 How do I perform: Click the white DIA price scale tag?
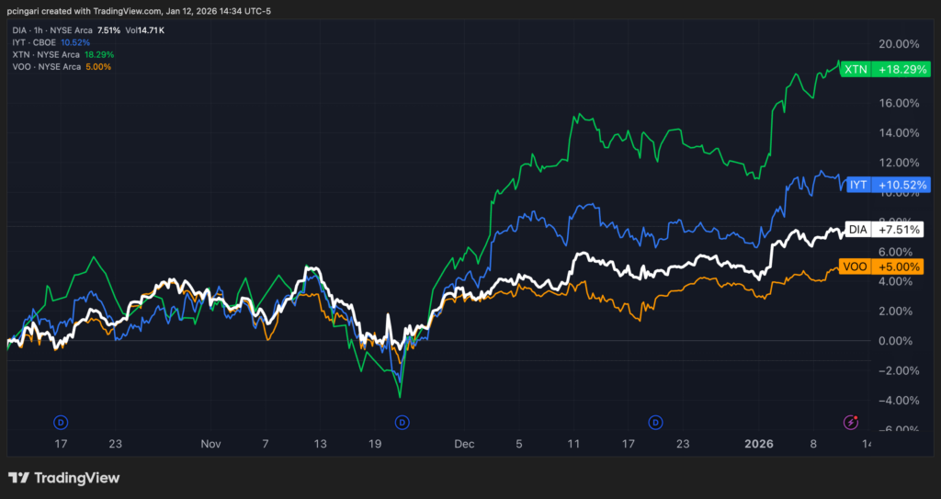[881, 229]
